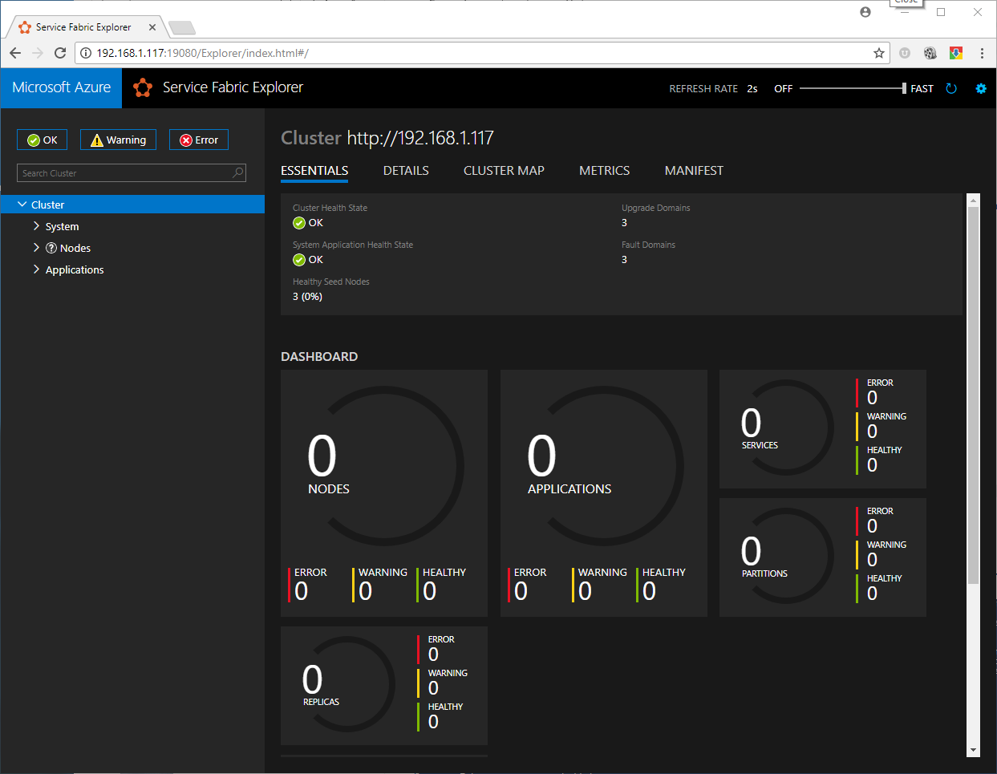Click the Applications count dashboard chart
The image size is (997, 774).
pos(604,466)
